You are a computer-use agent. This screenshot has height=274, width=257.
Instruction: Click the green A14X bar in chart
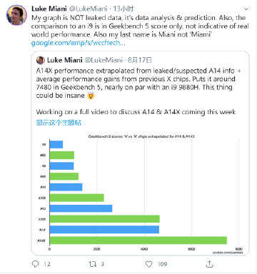pyautogui.click(x=138, y=240)
